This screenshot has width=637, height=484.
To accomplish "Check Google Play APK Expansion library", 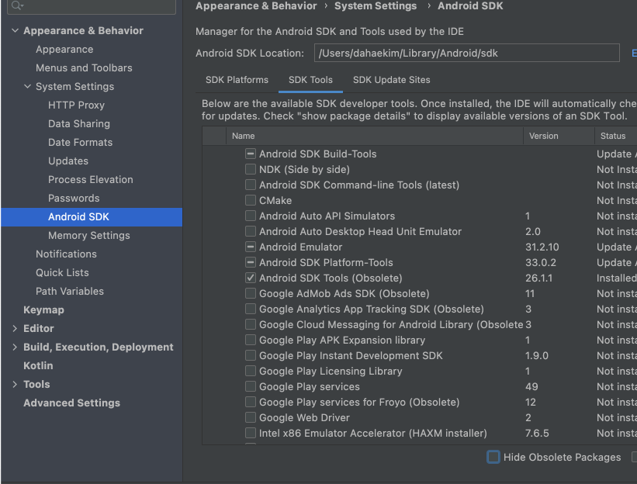I will click(251, 340).
